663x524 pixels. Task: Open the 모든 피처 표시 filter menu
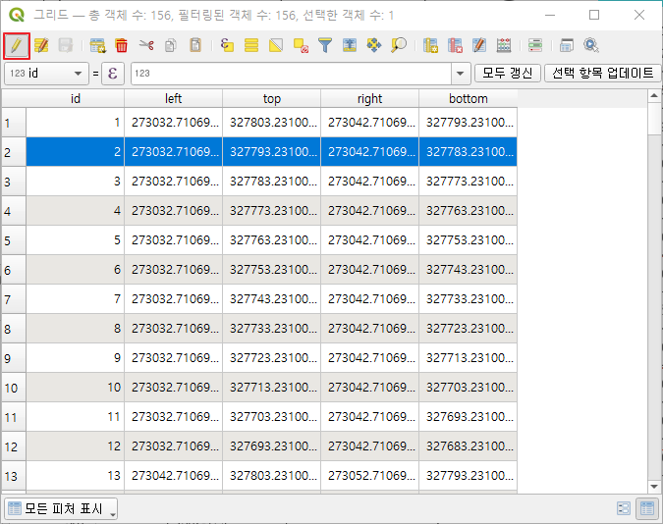click(x=61, y=508)
